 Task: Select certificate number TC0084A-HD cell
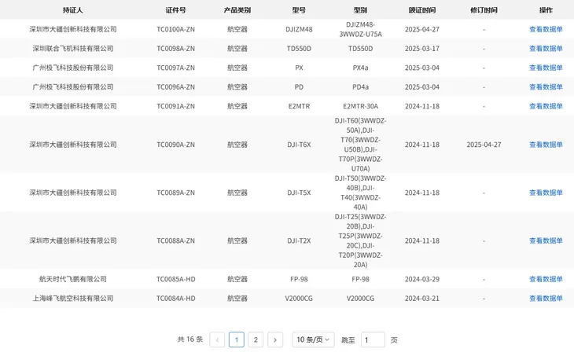click(x=175, y=299)
